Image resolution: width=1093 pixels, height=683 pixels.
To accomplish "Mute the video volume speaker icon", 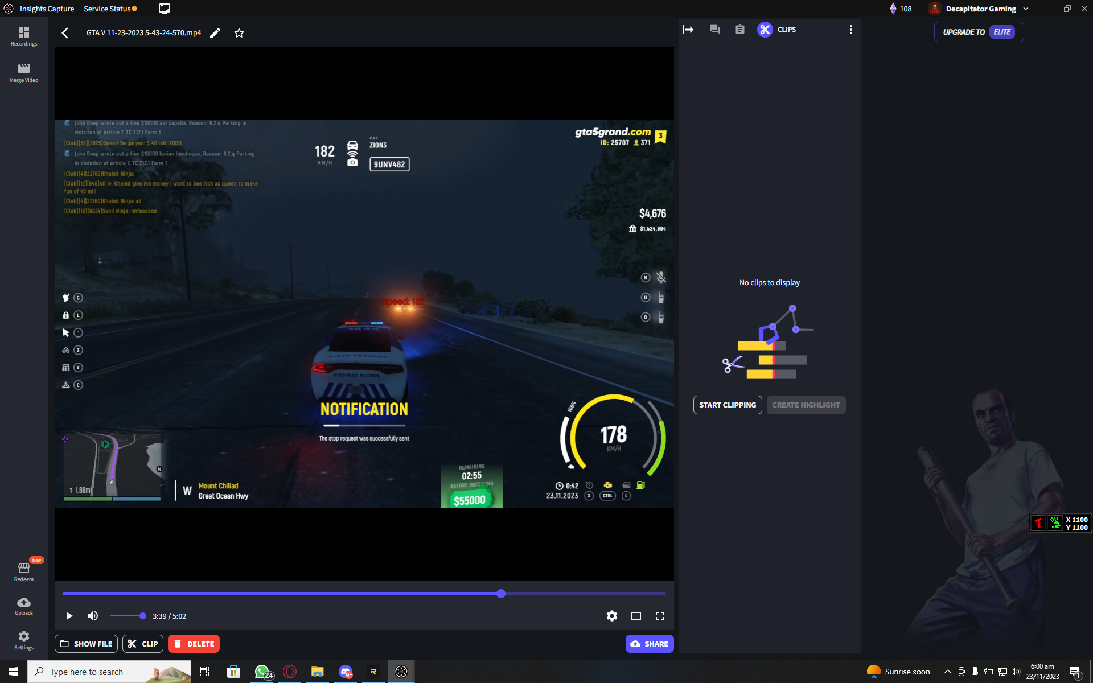I will click(x=93, y=616).
